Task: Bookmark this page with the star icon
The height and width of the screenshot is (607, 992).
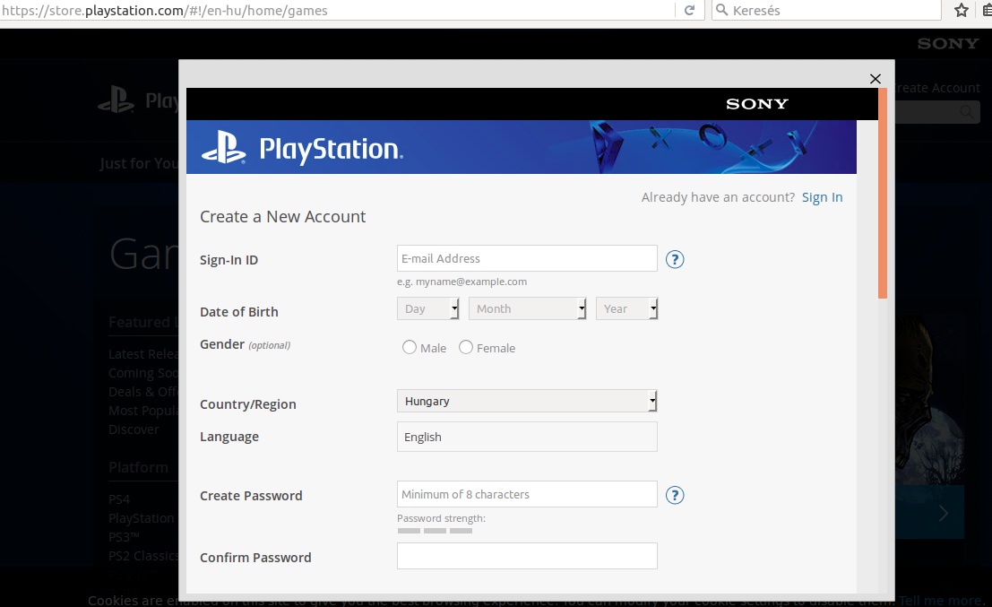Action: click(961, 10)
